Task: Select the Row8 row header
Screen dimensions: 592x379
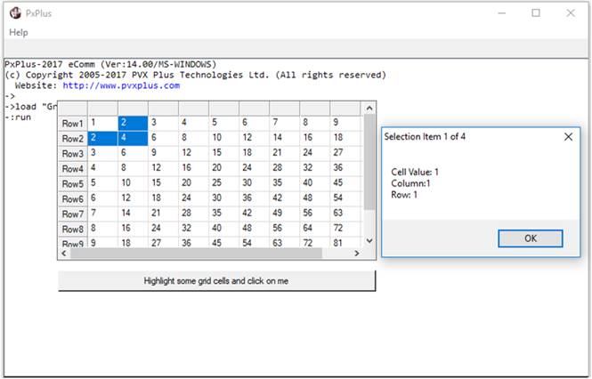Action: coord(72,230)
